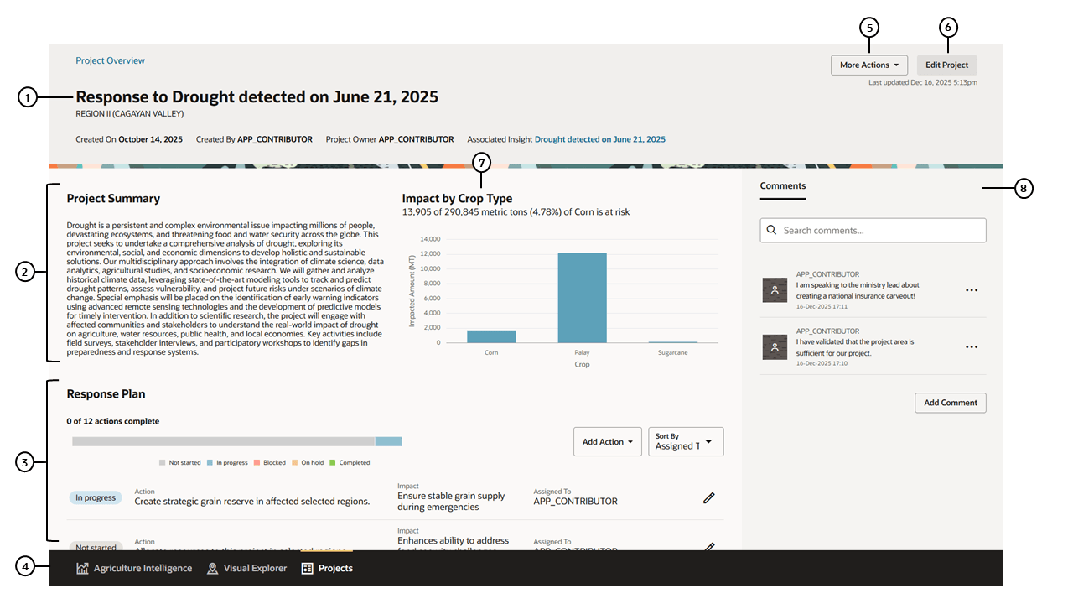Click avatar of the project area comment

[775, 347]
